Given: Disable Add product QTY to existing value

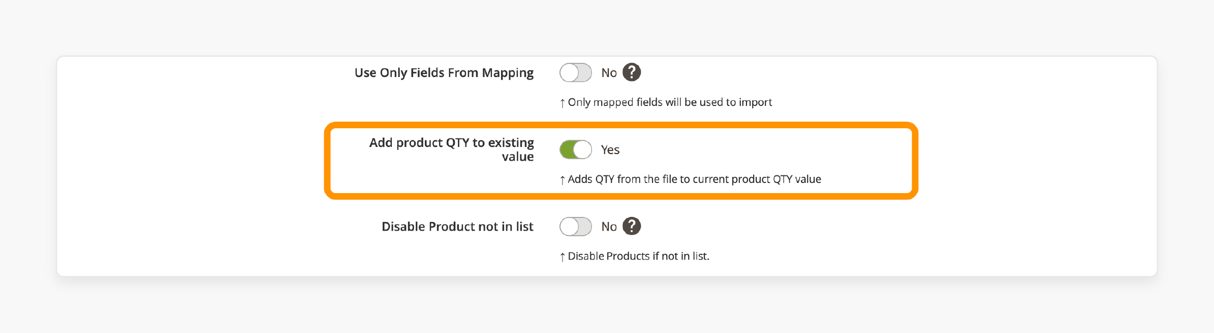Looking at the screenshot, I should coord(575,150).
